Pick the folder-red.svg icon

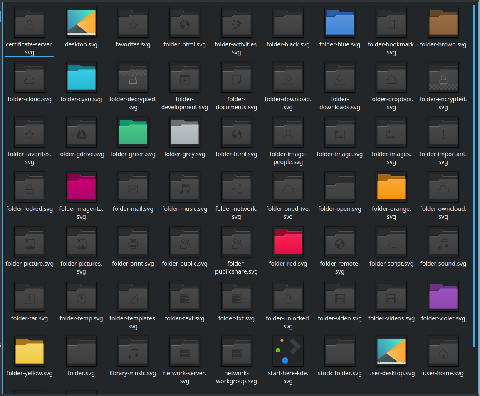pos(288,242)
